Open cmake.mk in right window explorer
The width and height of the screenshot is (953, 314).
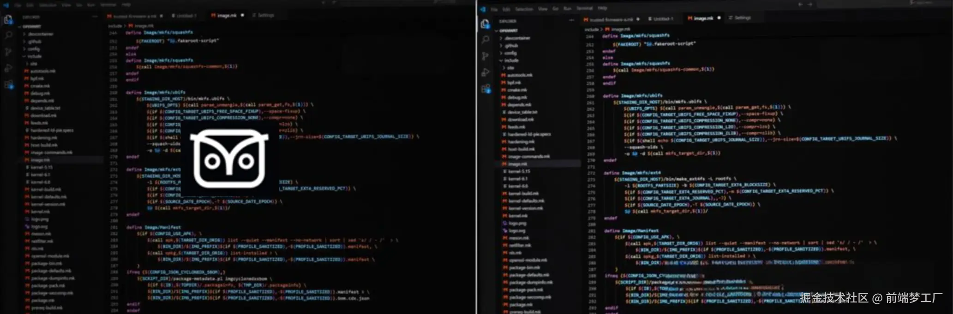click(x=517, y=90)
